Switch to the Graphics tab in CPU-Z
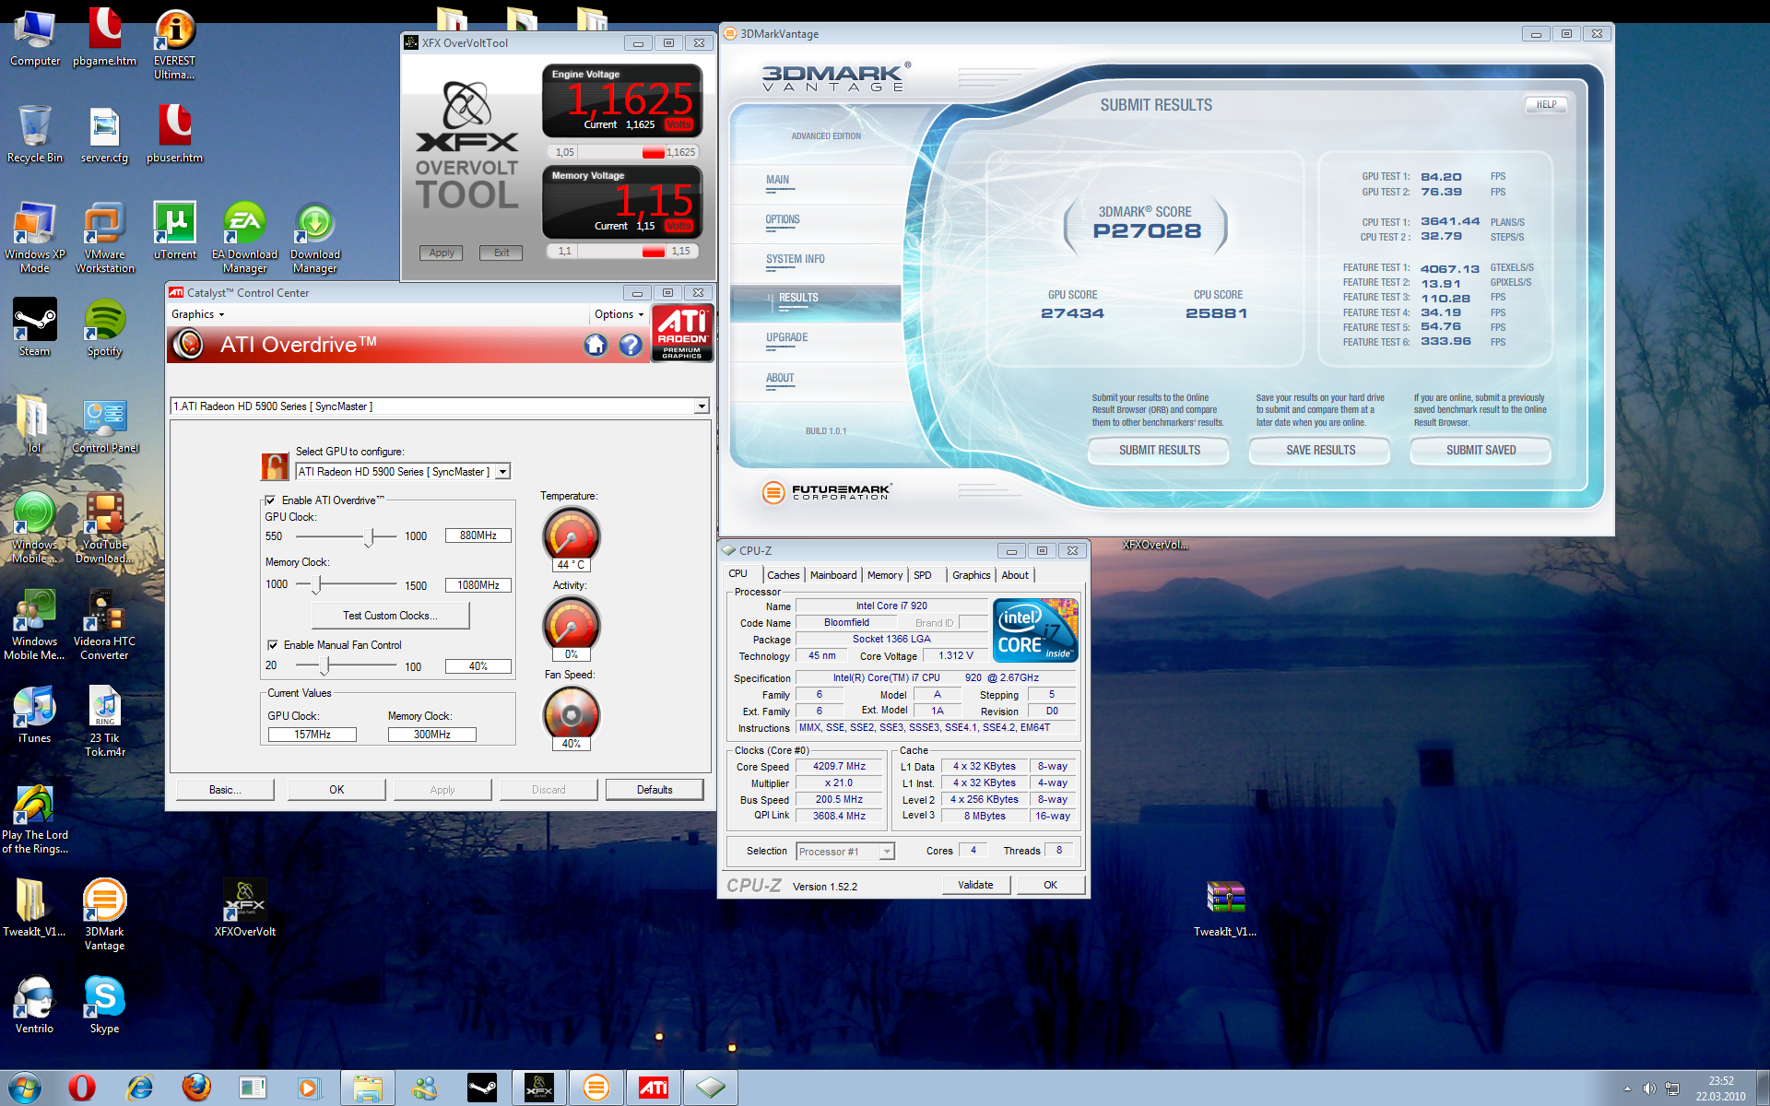The height and width of the screenshot is (1106, 1770). tap(971, 575)
